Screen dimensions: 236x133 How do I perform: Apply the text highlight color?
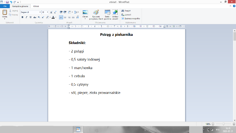48,17
